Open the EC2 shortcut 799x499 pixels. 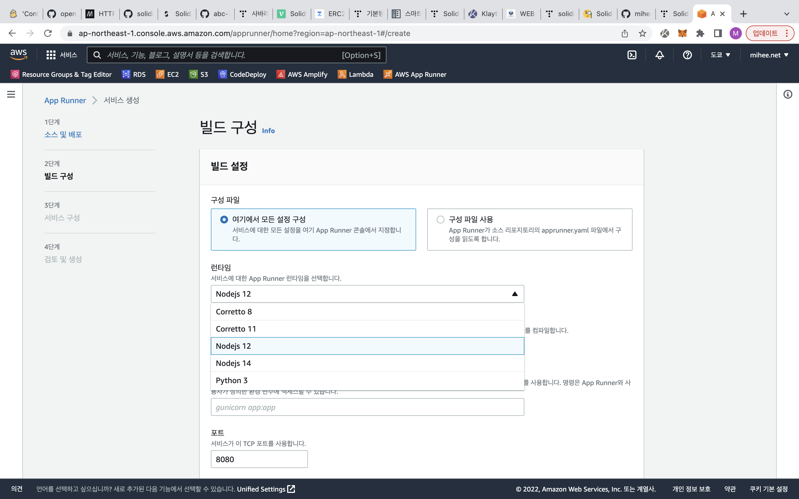pos(167,74)
